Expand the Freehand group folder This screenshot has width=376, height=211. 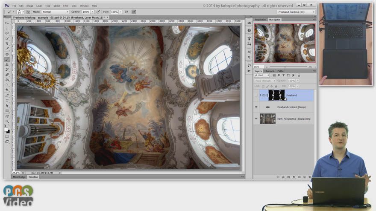[261, 95]
